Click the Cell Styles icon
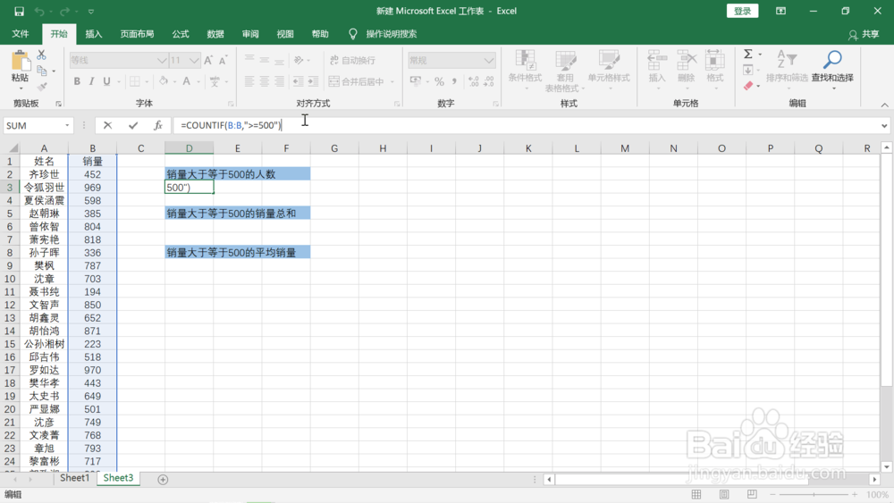 point(609,60)
